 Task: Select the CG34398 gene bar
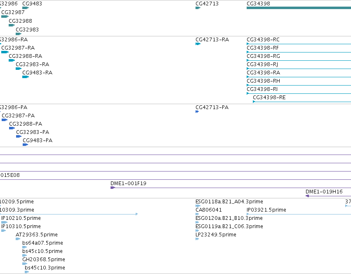point(299,8)
